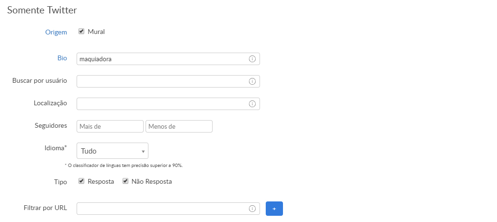Image resolution: width=497 pixels, height=222 pixels.
Task: Click the Mais de followers field
Action: pos(110,126)
